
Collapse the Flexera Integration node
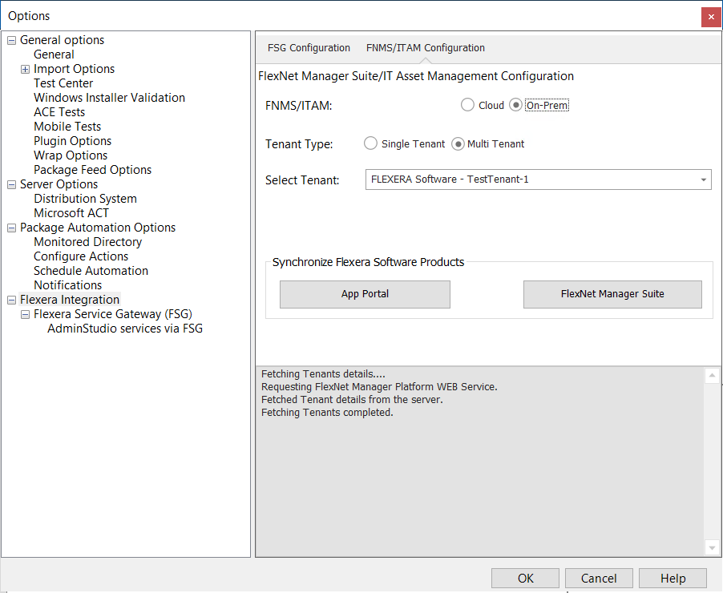[11, 301]
